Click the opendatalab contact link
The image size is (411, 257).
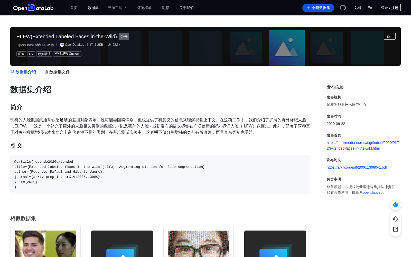(372, 192)
